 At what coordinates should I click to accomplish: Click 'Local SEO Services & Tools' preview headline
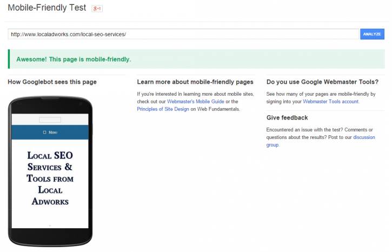[50, 178]
